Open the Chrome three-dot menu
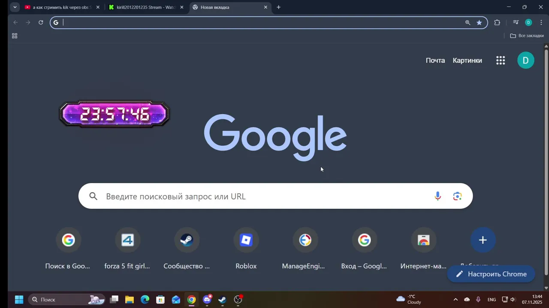The height and width of the screenshot is (308, 549). point(541,23)
